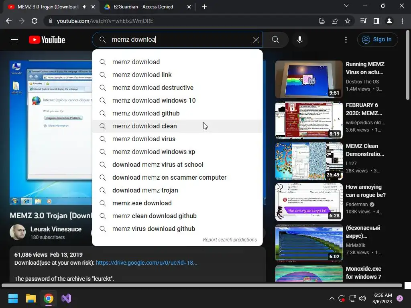
Task: Open a new browser tab
Action: click(204, 7)
